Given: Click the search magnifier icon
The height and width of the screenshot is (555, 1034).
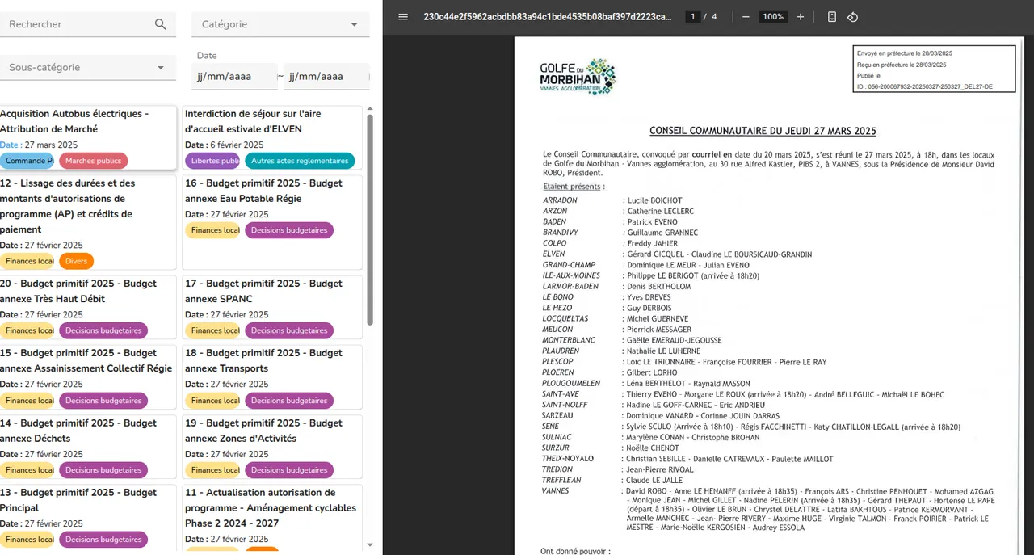Looking at the screenshot, I should (x=160, y=24).
